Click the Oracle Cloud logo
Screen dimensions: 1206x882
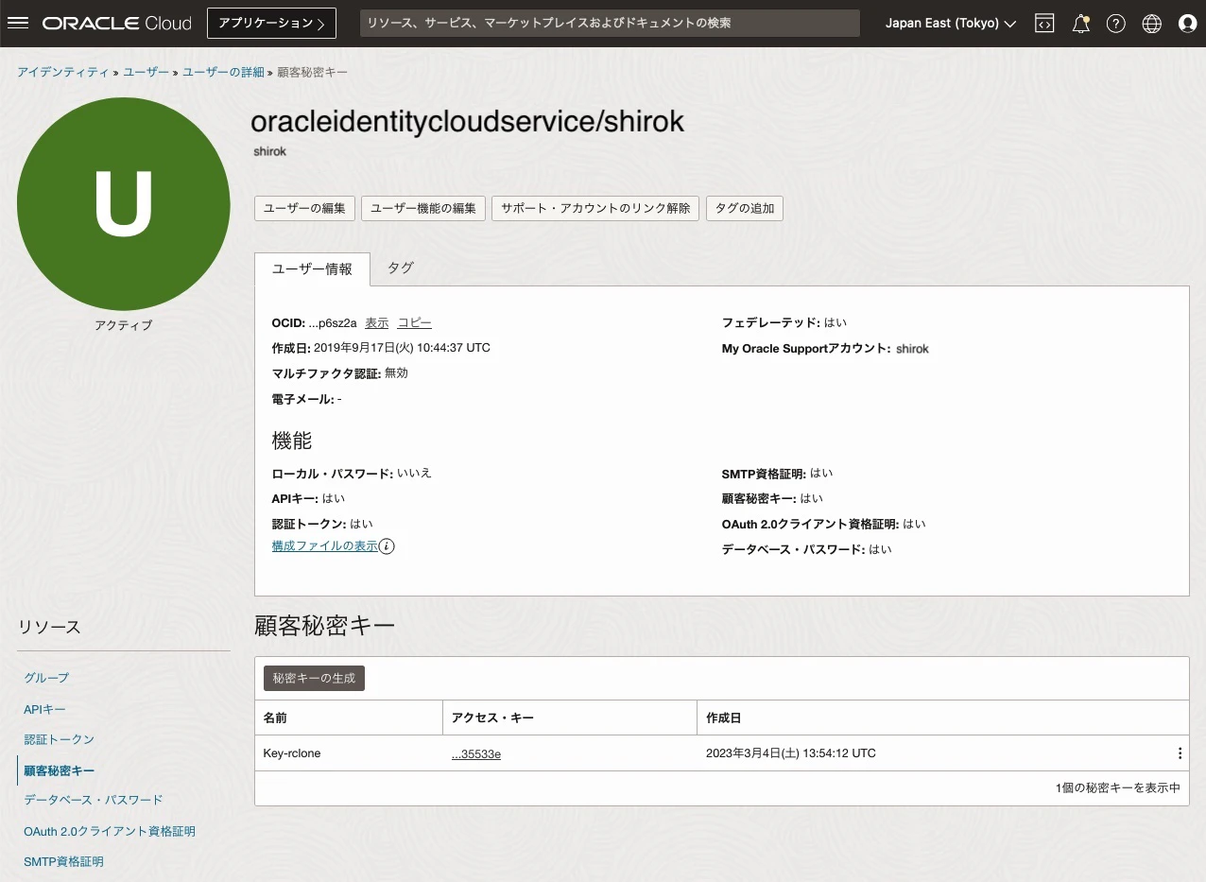[115, 23]
